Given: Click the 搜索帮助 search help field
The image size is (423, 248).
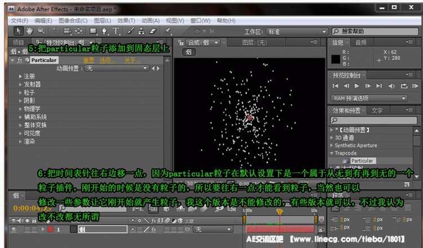Looking at the screenshot, I should coord(375,32).
